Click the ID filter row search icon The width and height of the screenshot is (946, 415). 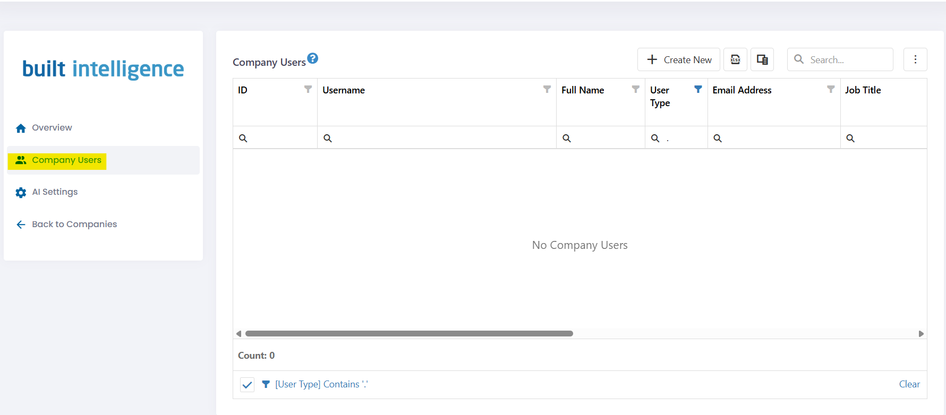tap(243, 138)
